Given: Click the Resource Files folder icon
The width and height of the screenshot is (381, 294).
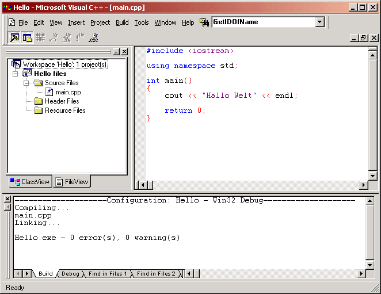Looking at the screenshot, I should click(38, 110).
